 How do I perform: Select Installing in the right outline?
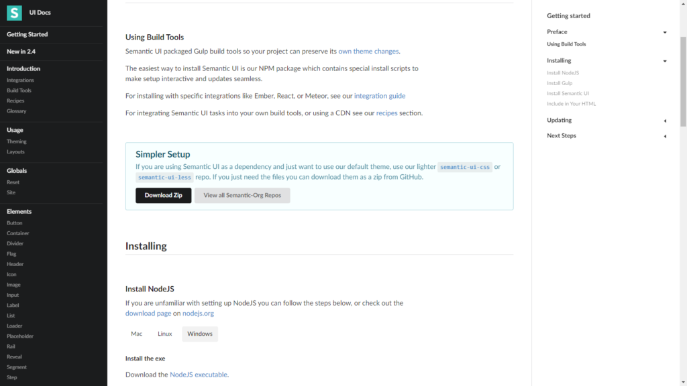[559, 60]
